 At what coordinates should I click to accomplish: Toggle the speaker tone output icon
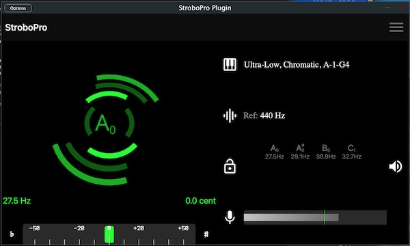[396, 166]
